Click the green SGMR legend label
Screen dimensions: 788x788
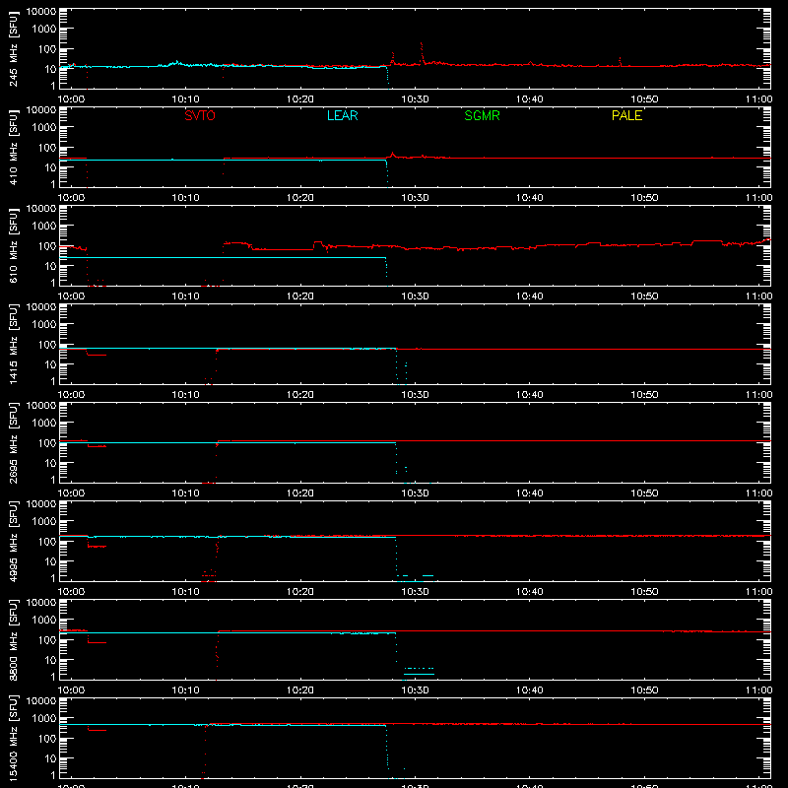pos(482,115)
